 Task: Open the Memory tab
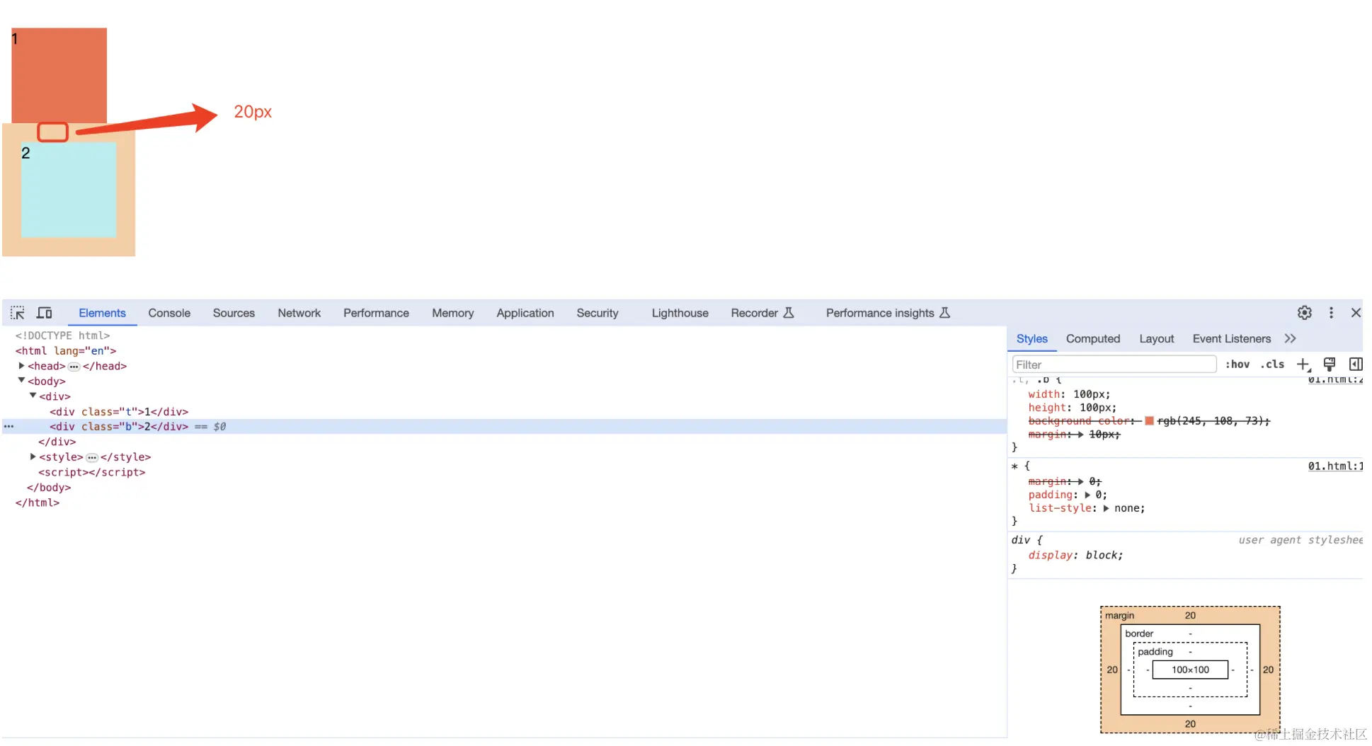[x=452, y=313]
